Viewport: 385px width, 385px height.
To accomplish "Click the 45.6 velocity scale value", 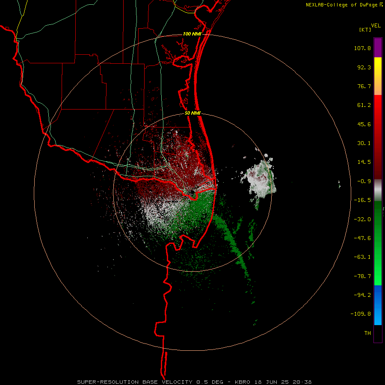I will (x=364, y=124).
